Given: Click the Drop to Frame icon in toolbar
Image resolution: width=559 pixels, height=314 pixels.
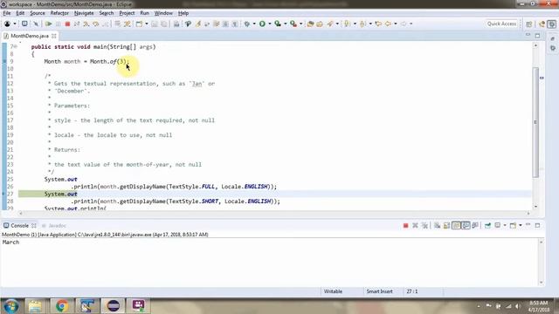Looking at the screenshot, I should [117, 24].
